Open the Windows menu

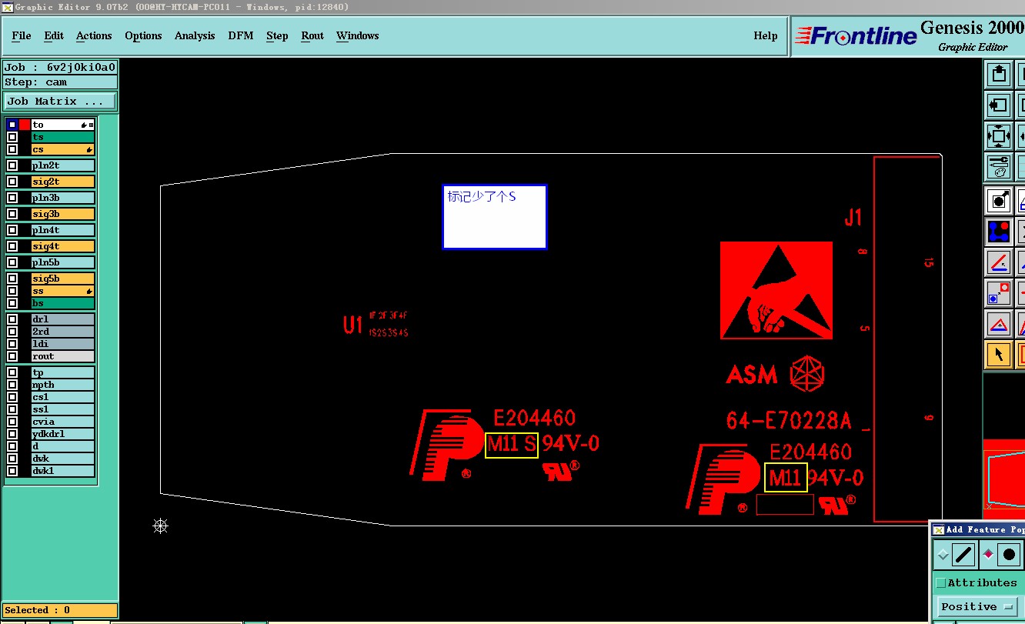[358, 35]
